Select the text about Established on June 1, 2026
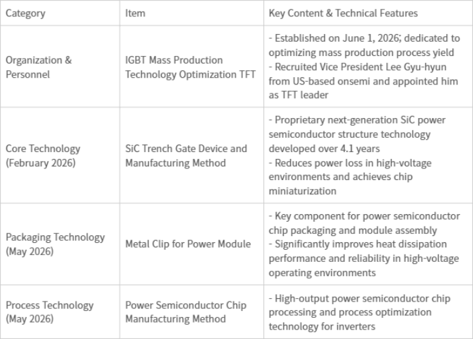 click(364, 45)
